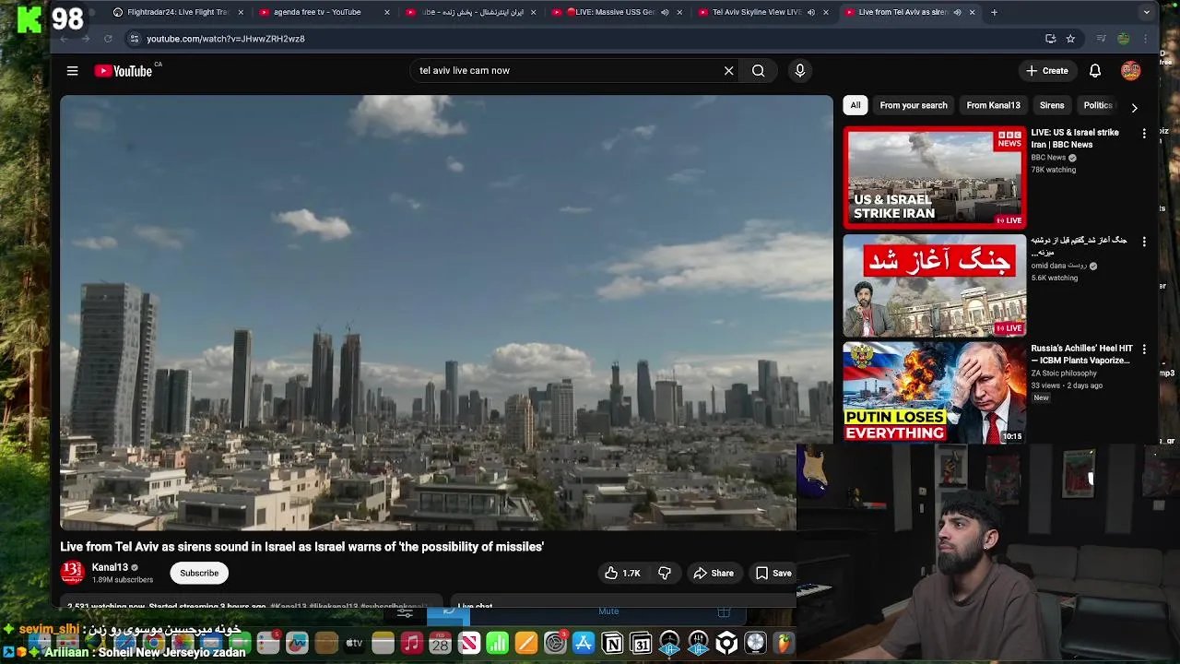
Task: Subscribe to the Kanal13 channel
Action: [199, 573]
